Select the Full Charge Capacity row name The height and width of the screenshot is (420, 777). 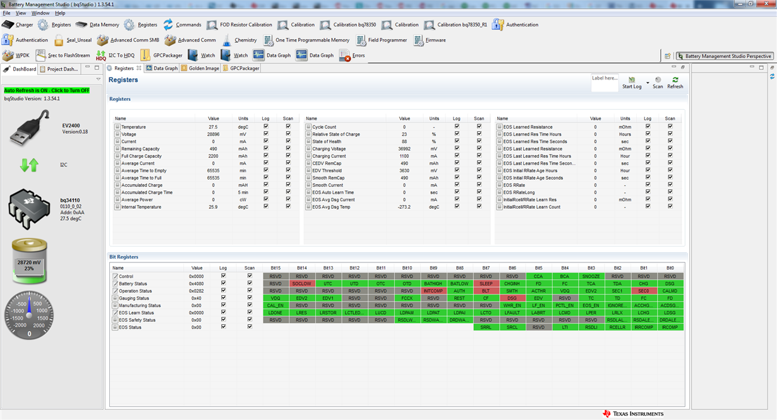142,156
